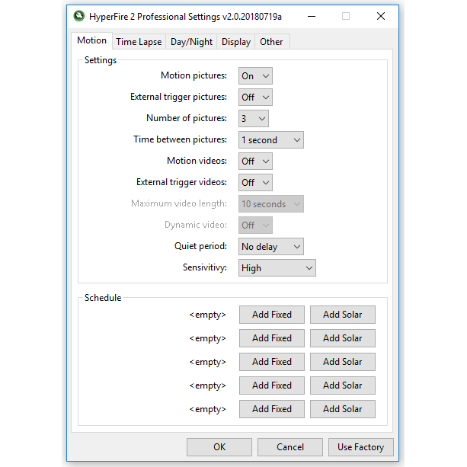Open the Quiet period dropdown
Viewport: 467px width, 467px height.
pos(271,247)
